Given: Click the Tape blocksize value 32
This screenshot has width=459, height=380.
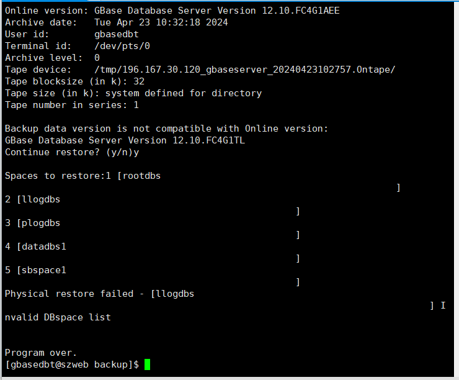Looking at the screenshot, I should tap(139, 81).
